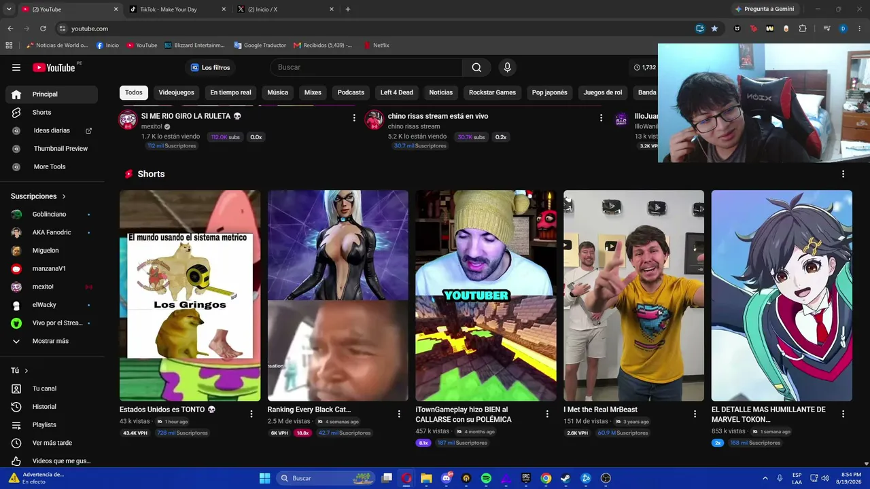Open Discord from the taskbar
The width and height of the screenshot is (870, 489).
447,478
